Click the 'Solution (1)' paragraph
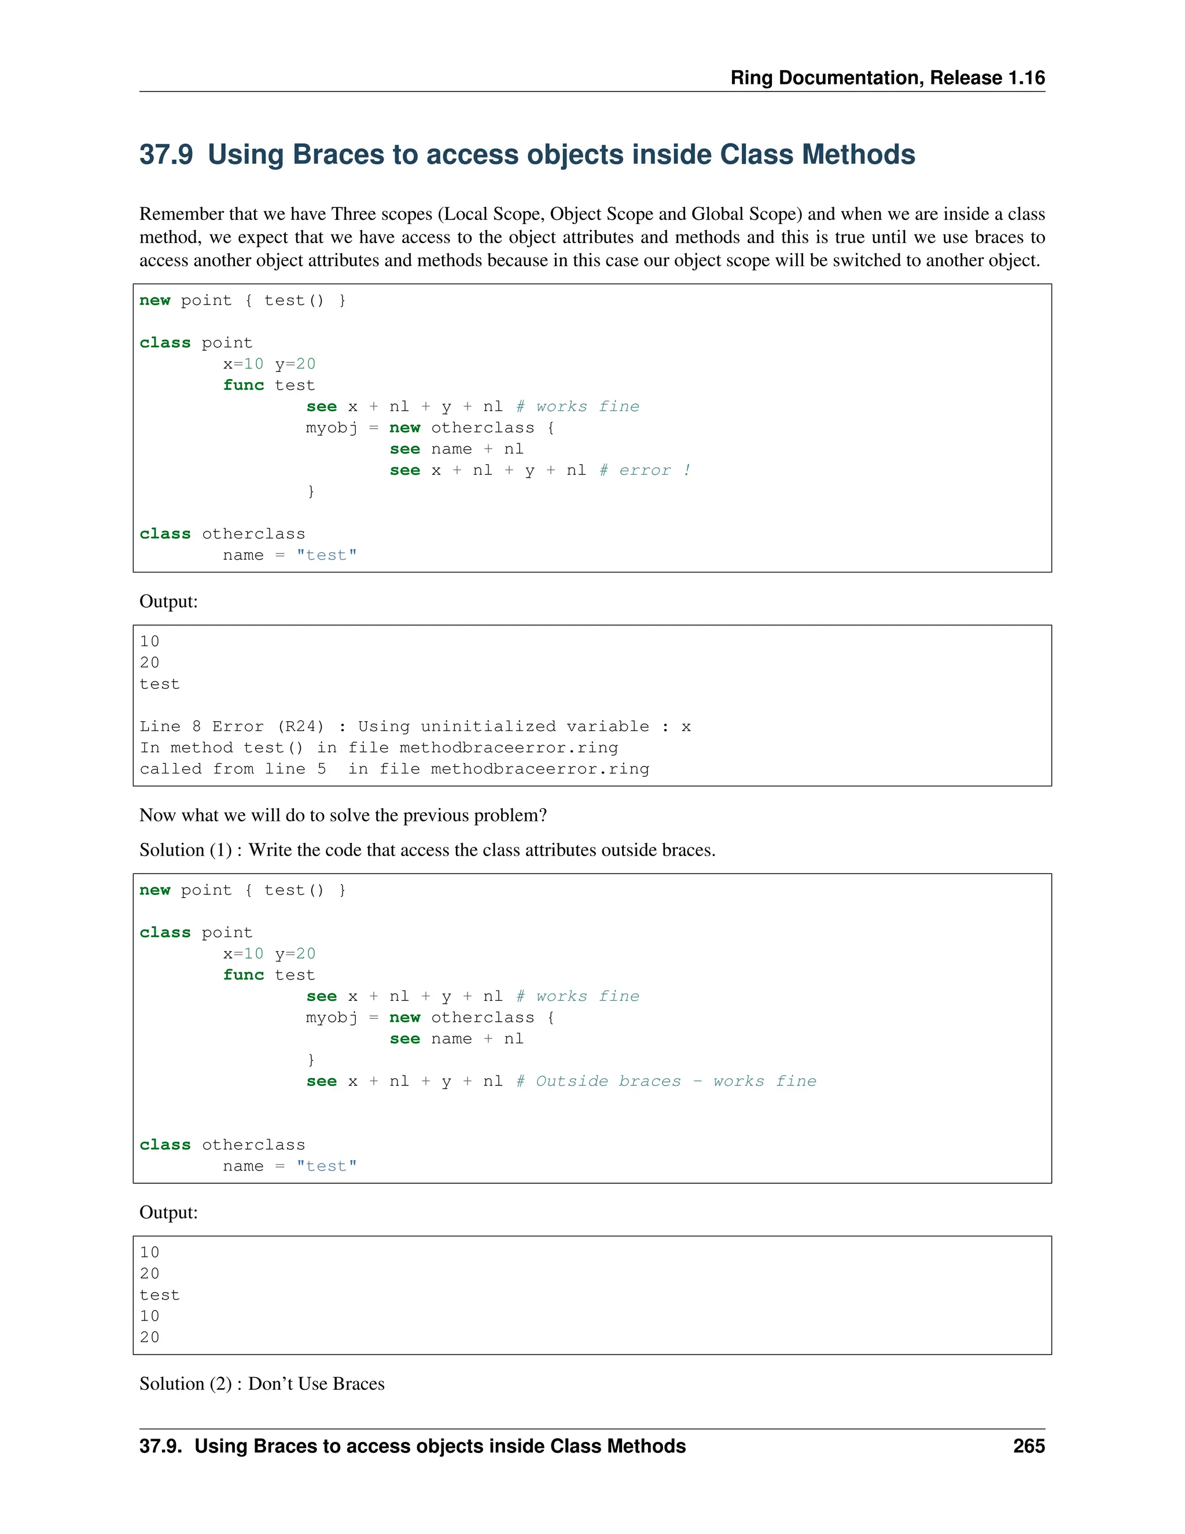 pos(427,850)
